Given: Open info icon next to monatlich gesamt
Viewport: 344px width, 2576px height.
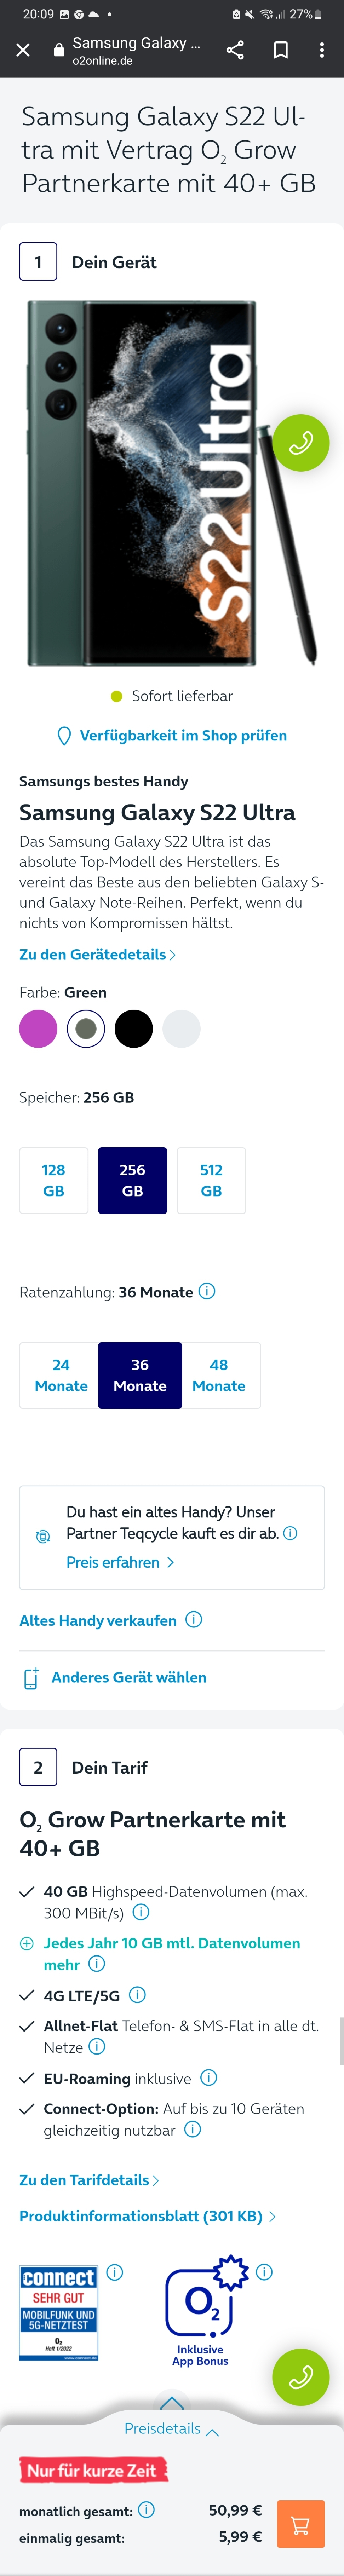Looking at the screenshot, I should pyautogui.click(x=146, y=2509).
